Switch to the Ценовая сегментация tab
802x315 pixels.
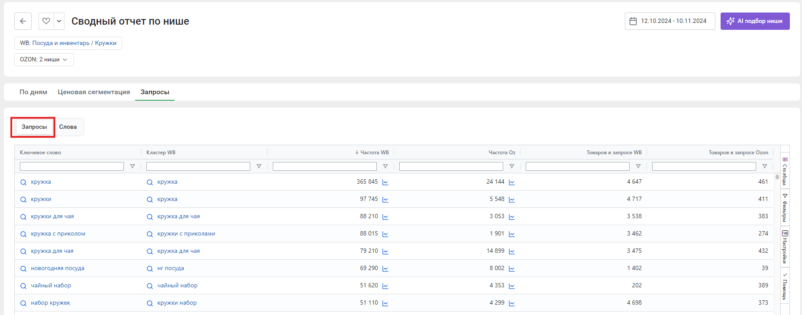pyautogui.click(x=94, y=92)
